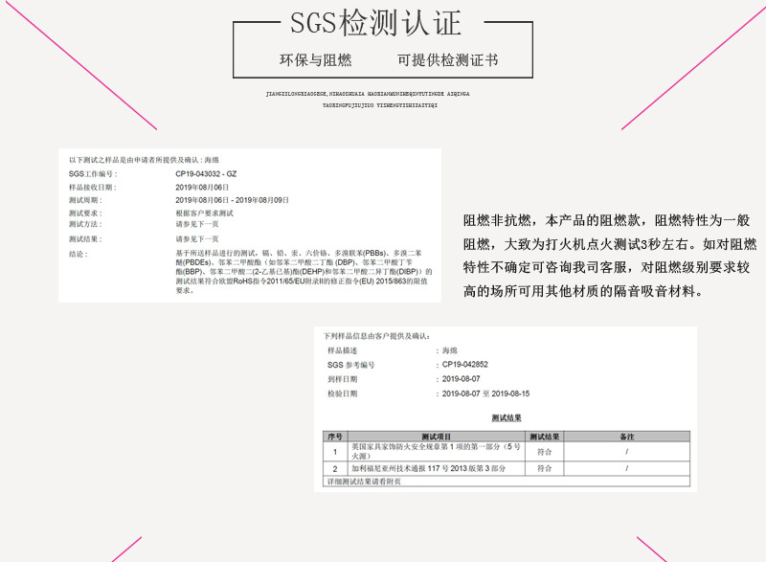
Task: Click the value 'CP19-042852'
Action: 465,365
